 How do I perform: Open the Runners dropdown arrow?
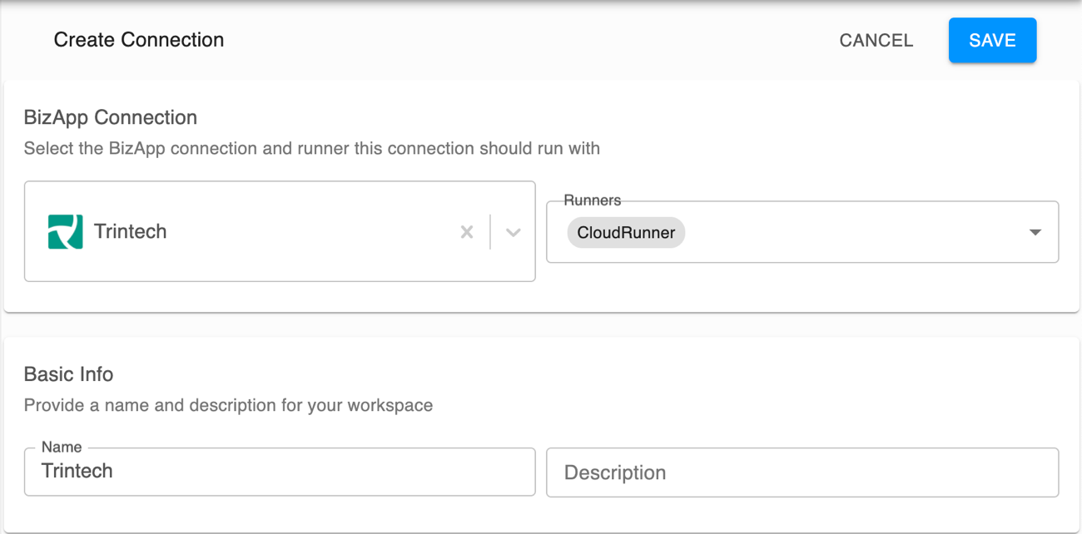click(1035, 232)
